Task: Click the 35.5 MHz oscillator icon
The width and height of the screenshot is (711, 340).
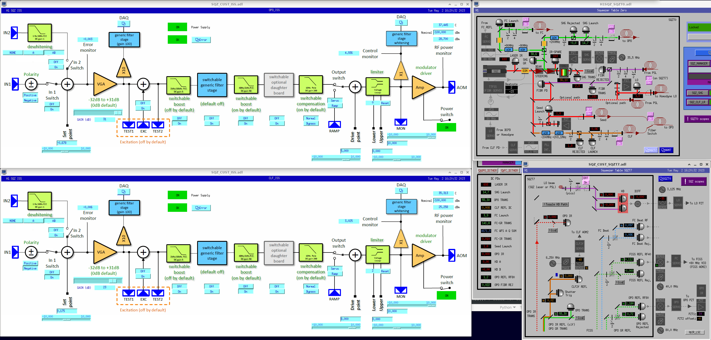Action: click(622, 57)
